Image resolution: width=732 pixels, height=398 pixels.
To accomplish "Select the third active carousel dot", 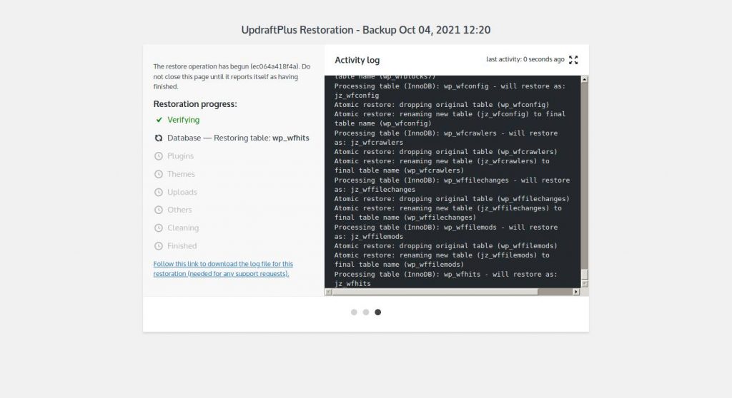I will tap(377, 312).
